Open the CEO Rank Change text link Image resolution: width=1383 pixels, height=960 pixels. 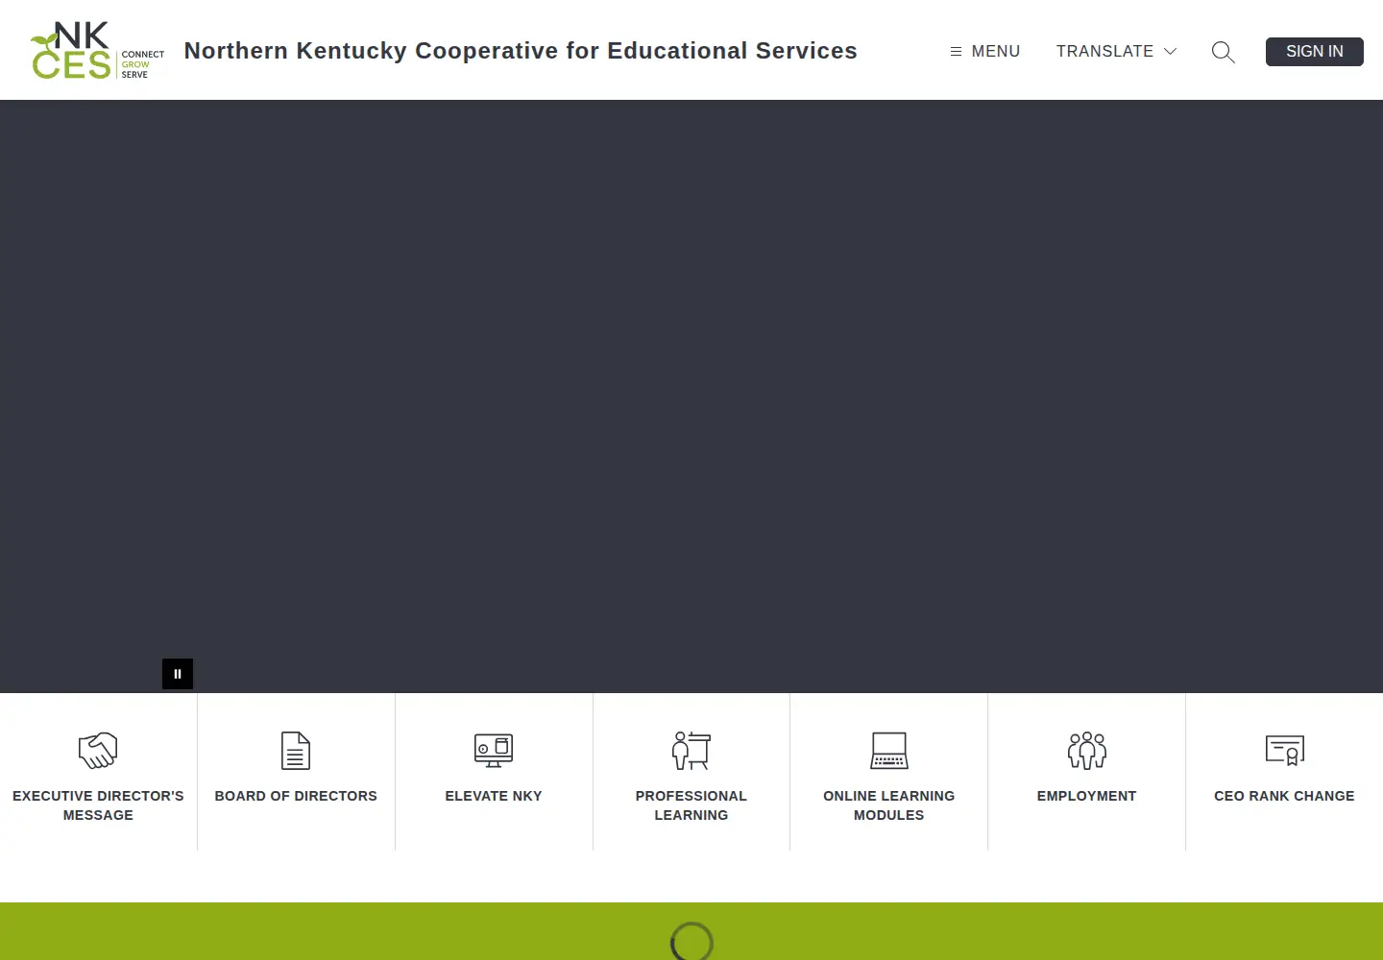(1285, 796)
